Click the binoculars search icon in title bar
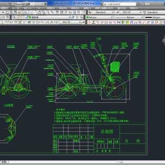 138,4
